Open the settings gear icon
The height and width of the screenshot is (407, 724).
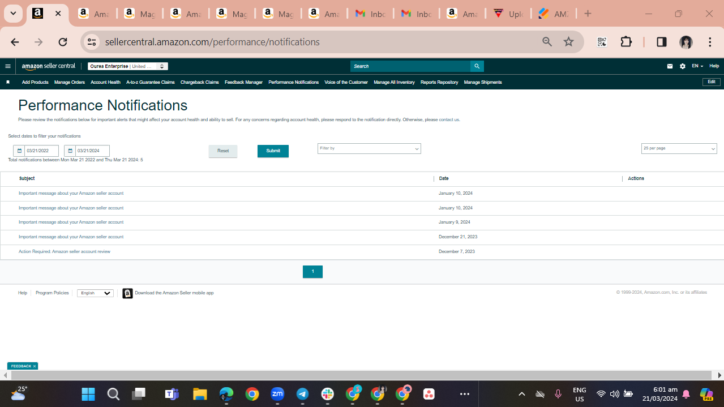683,66
